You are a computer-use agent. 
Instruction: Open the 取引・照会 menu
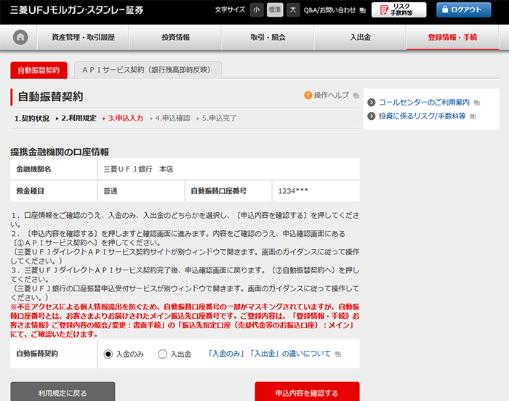click(x=267, y=38)
